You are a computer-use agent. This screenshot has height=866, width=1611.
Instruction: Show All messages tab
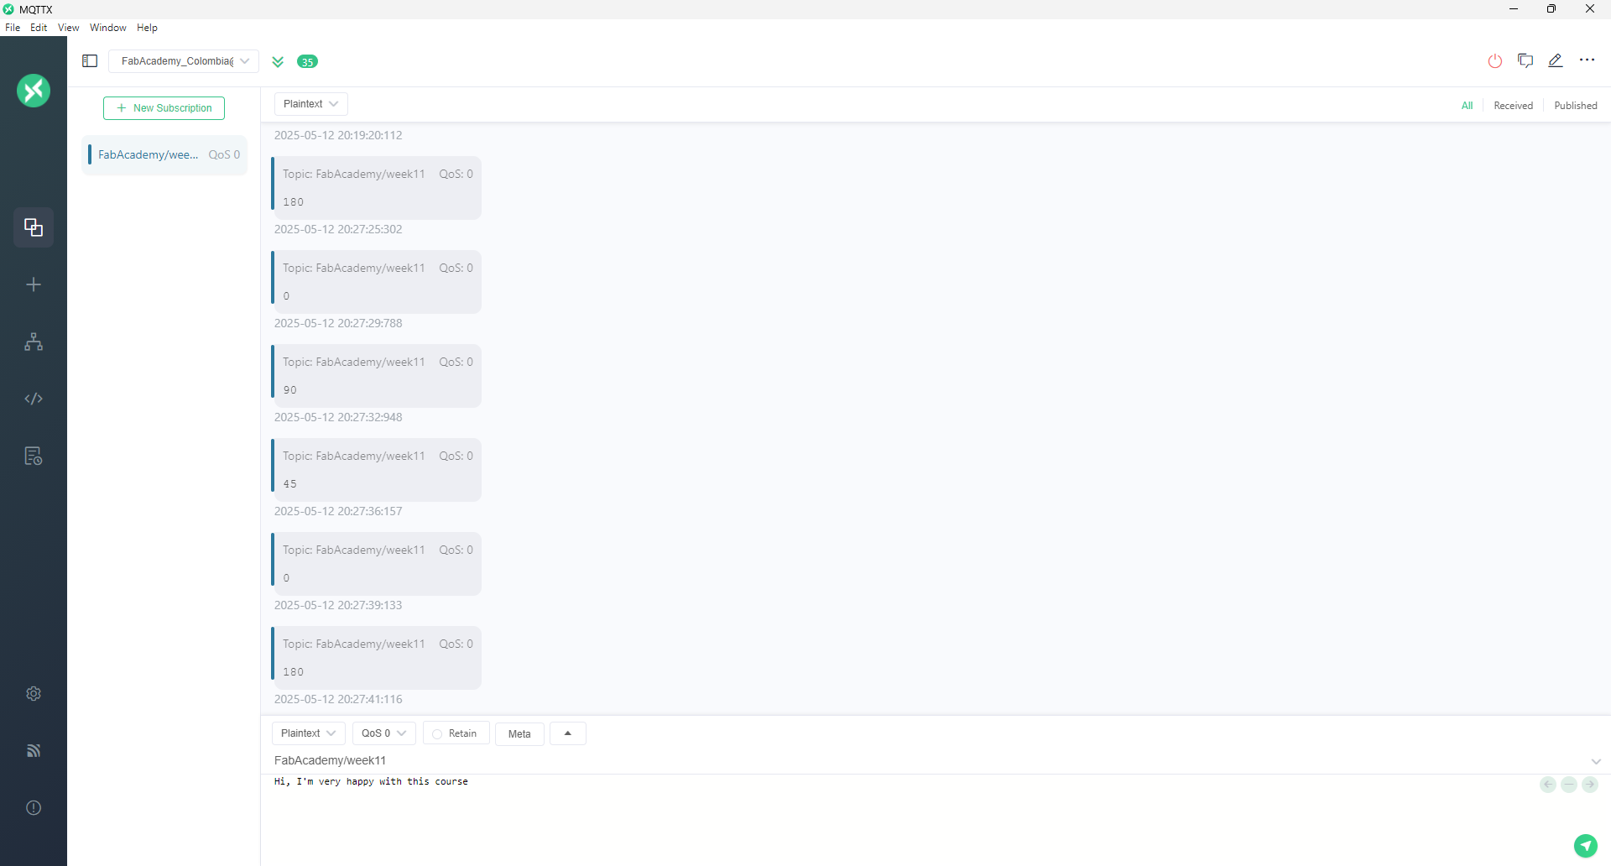1467,106
